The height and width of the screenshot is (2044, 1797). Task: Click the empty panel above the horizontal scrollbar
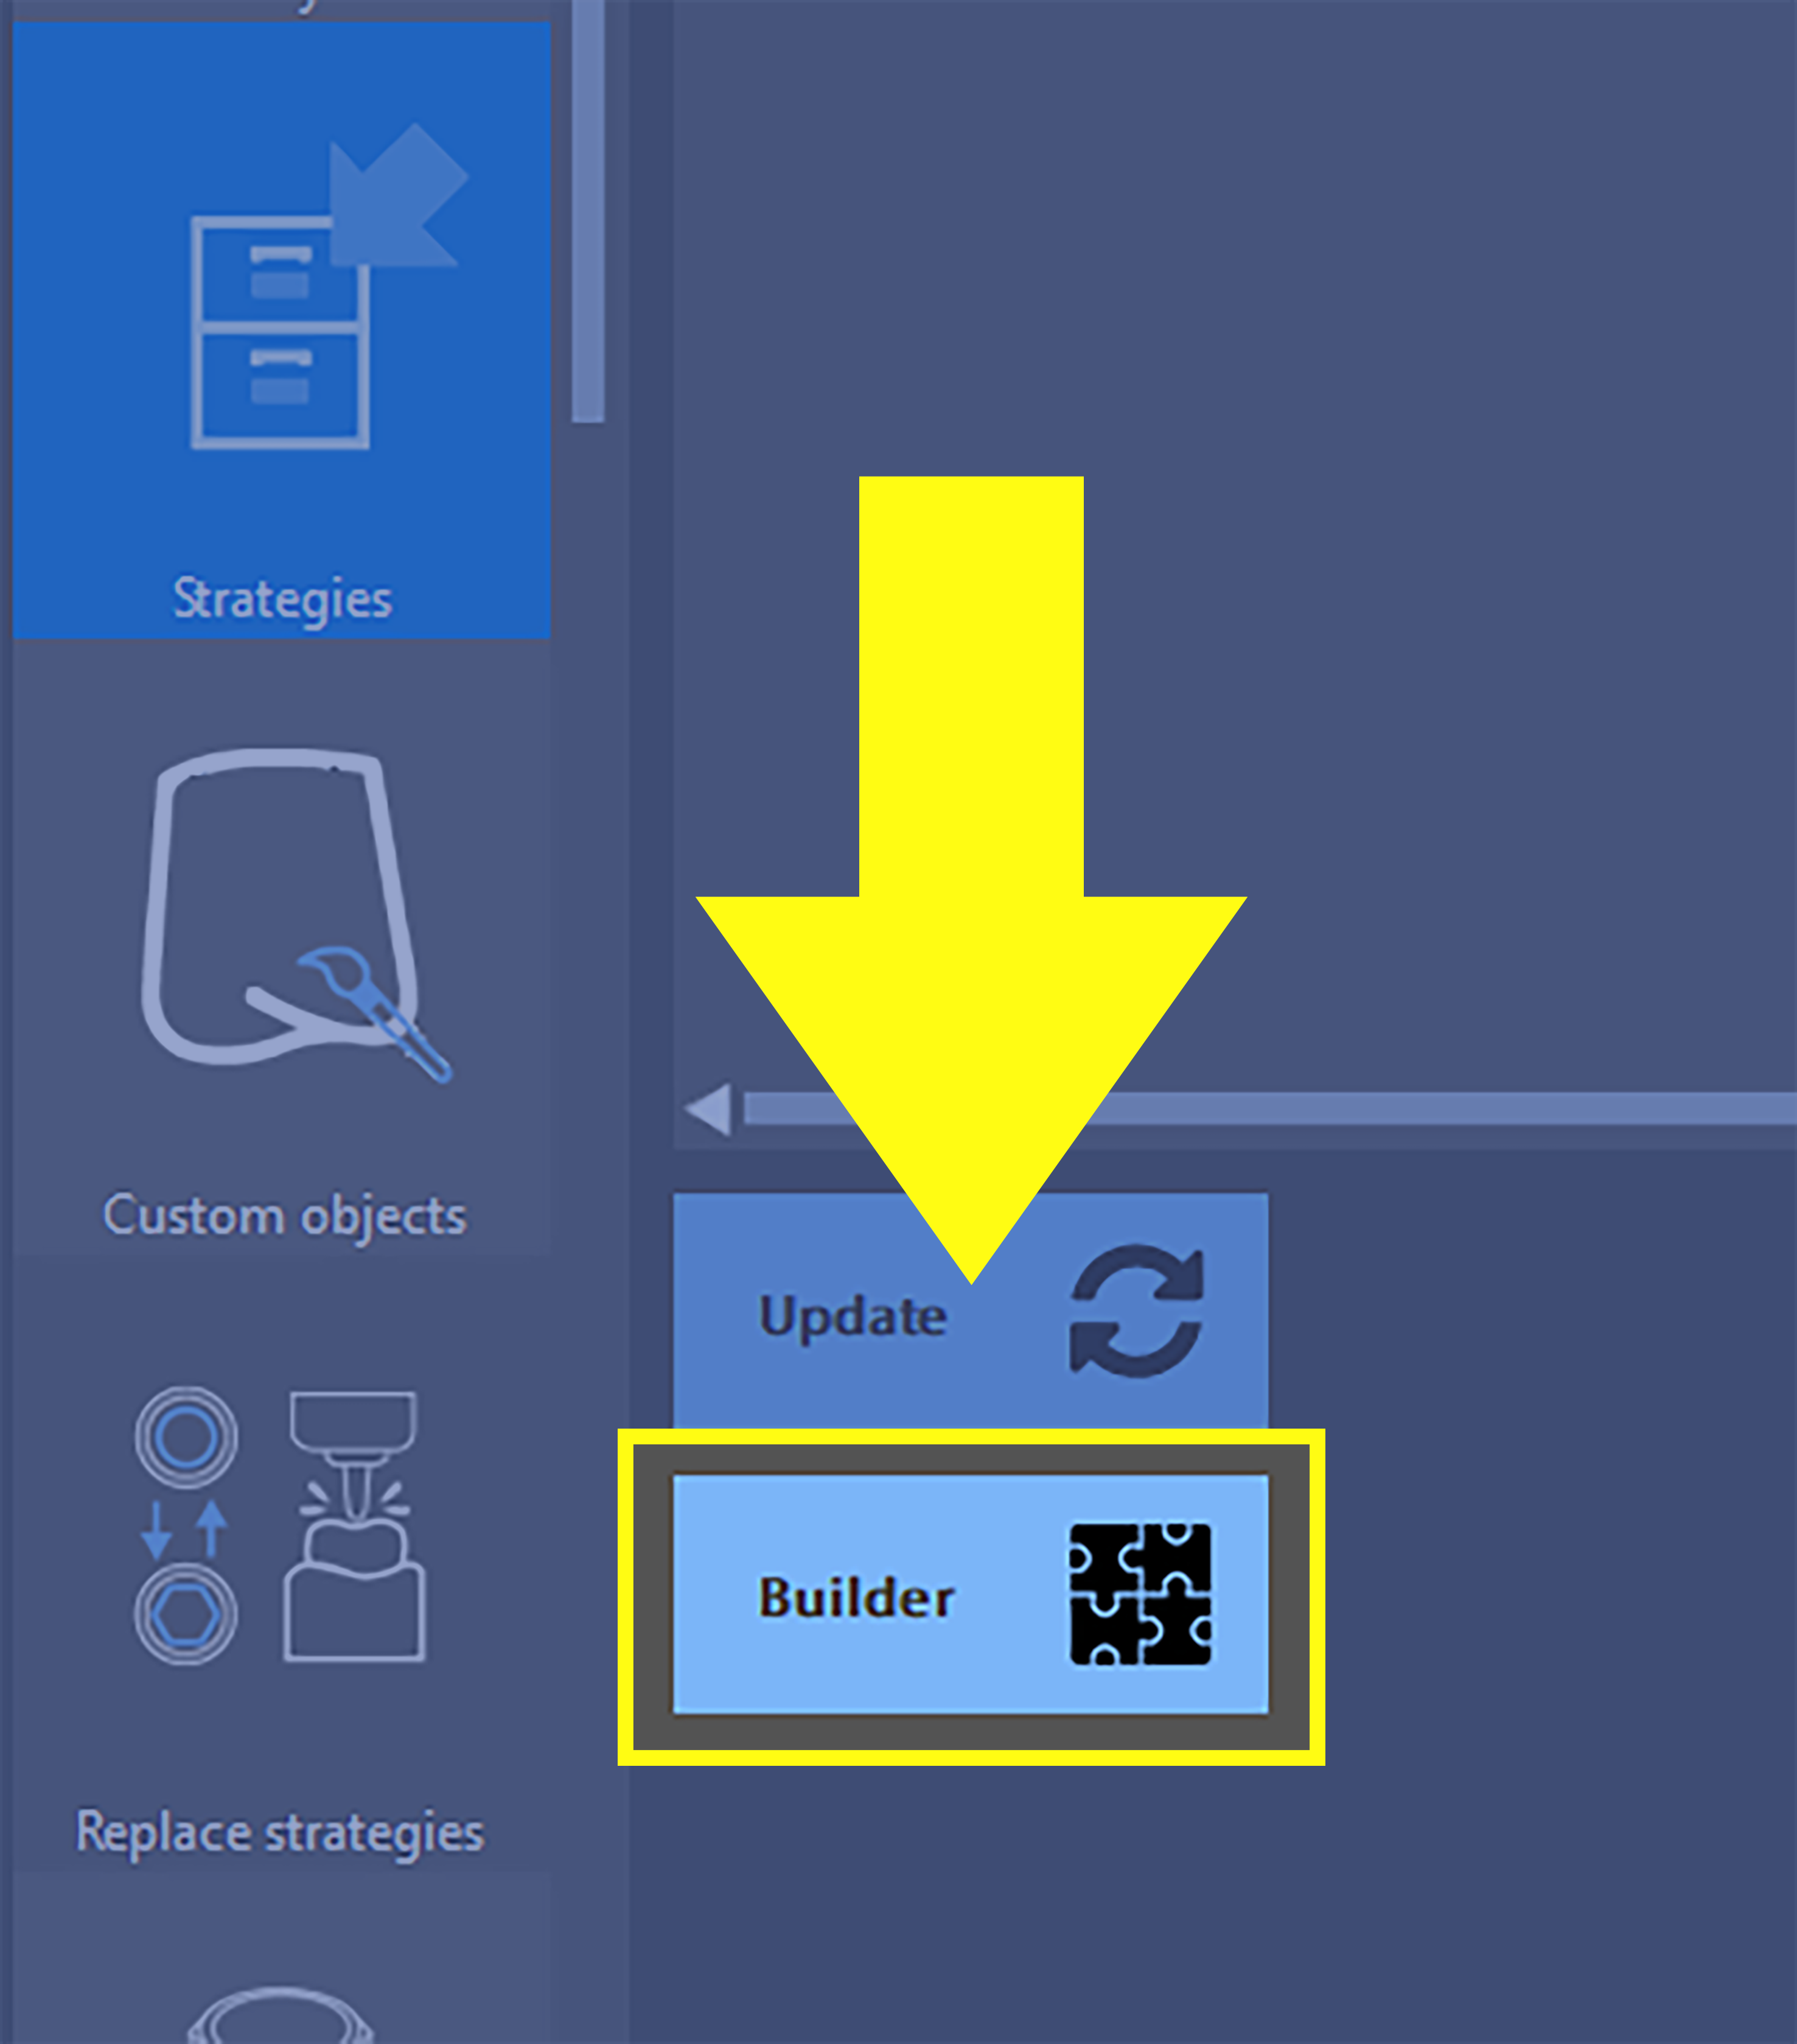point(1235,540)
